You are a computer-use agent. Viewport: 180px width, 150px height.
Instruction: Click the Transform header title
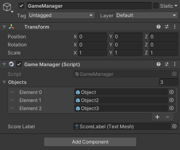click(37, 27)
